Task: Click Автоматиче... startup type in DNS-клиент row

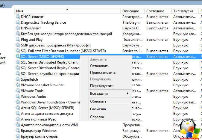Action: tap(184, 28)
